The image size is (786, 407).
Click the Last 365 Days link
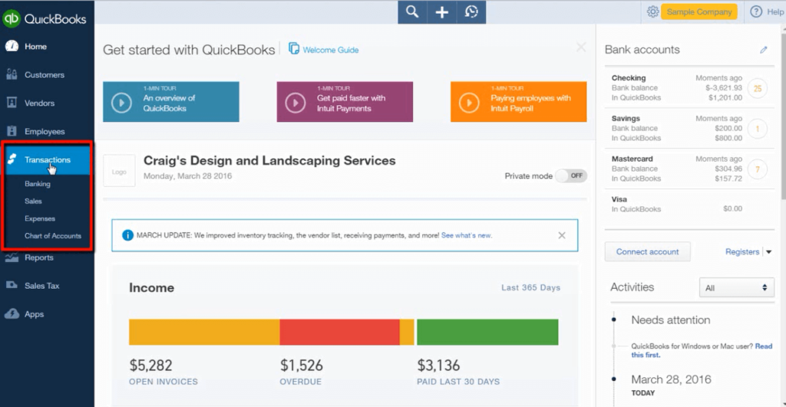point(531,288)
